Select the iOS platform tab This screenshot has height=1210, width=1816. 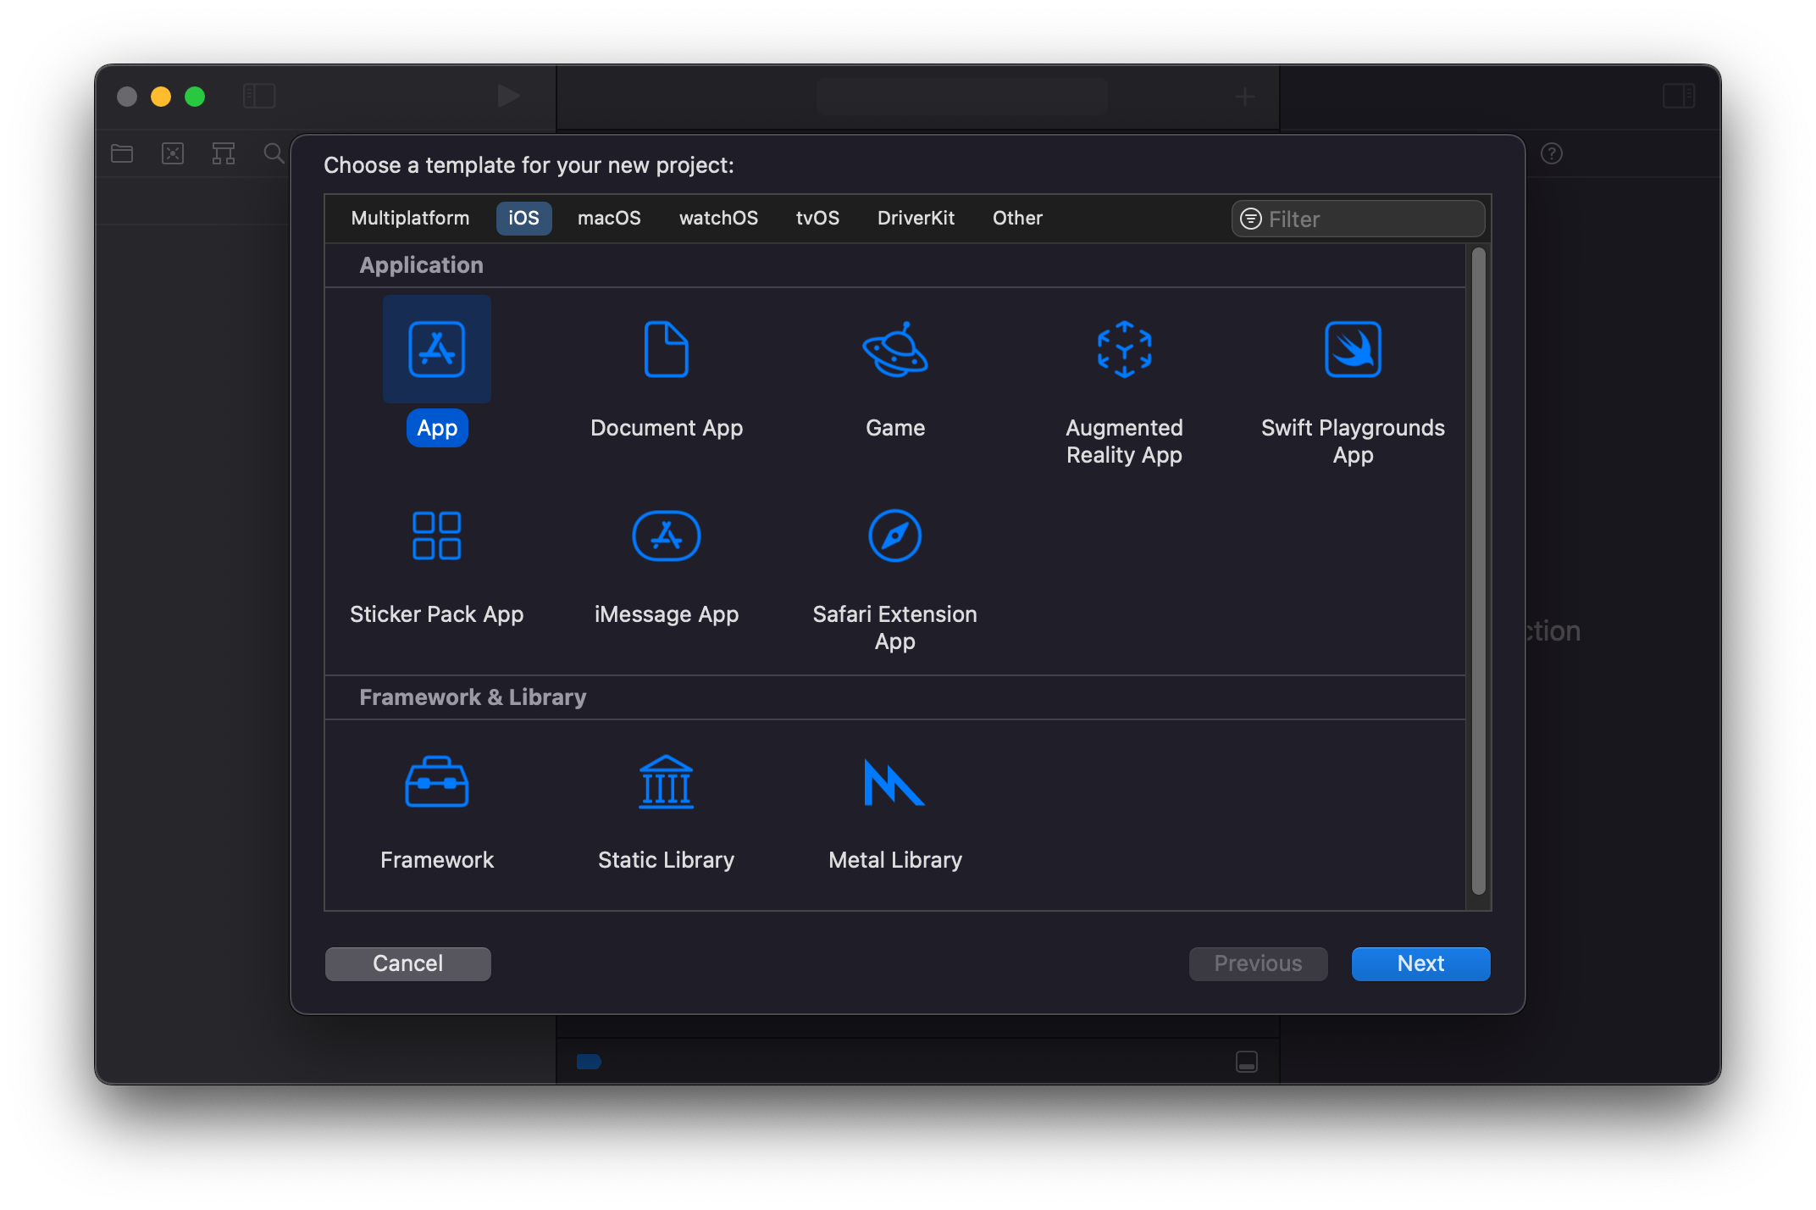pos(523,218)
